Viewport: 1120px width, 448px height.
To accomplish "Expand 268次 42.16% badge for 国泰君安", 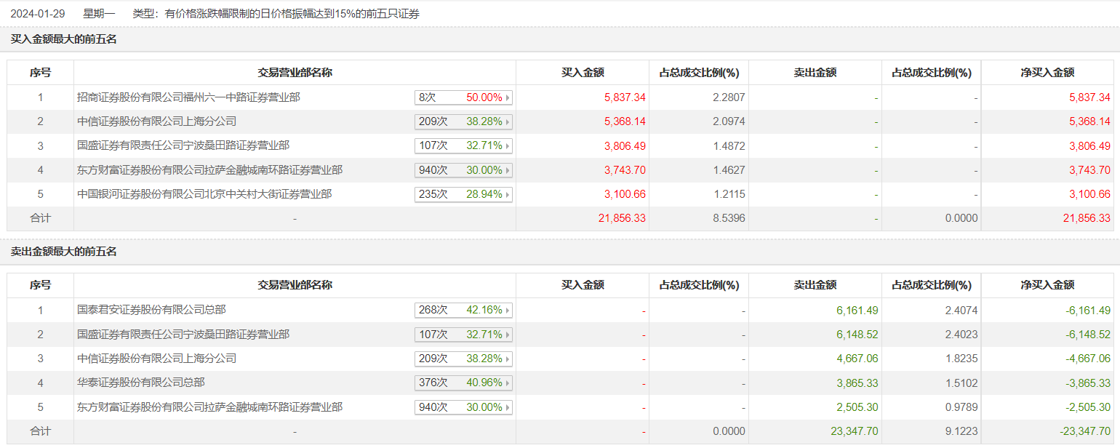I will click(x=463, y=310).
